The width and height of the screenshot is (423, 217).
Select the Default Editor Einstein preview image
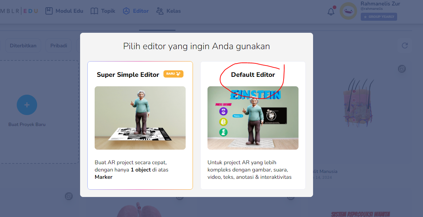pyautogui.click(x=253, y=118)
